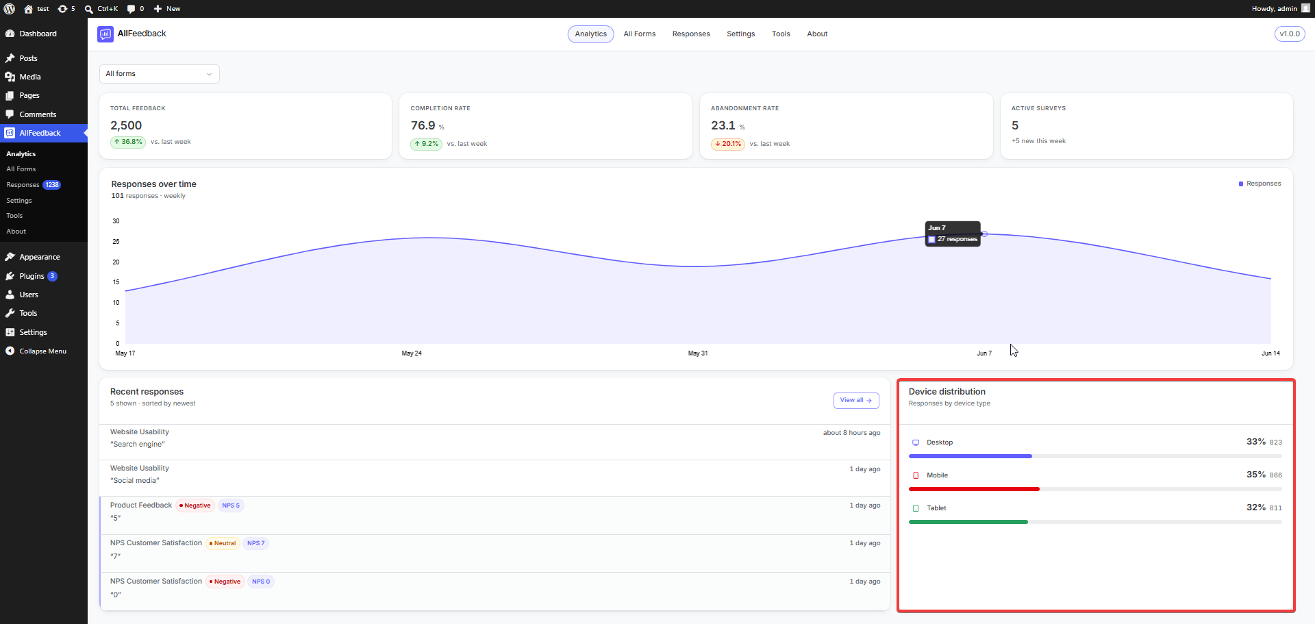Click the NPS 5 badge
This screenshot has height=624, width=1315.
tap(231, 506)
